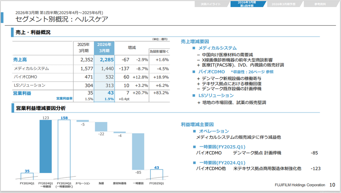Select the highlighted 2026年3月期 column header

[x=104, y=47]
